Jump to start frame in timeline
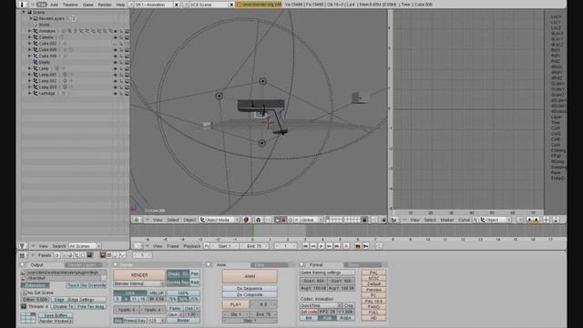The image size is (583, 328). (x=306, y=246)
